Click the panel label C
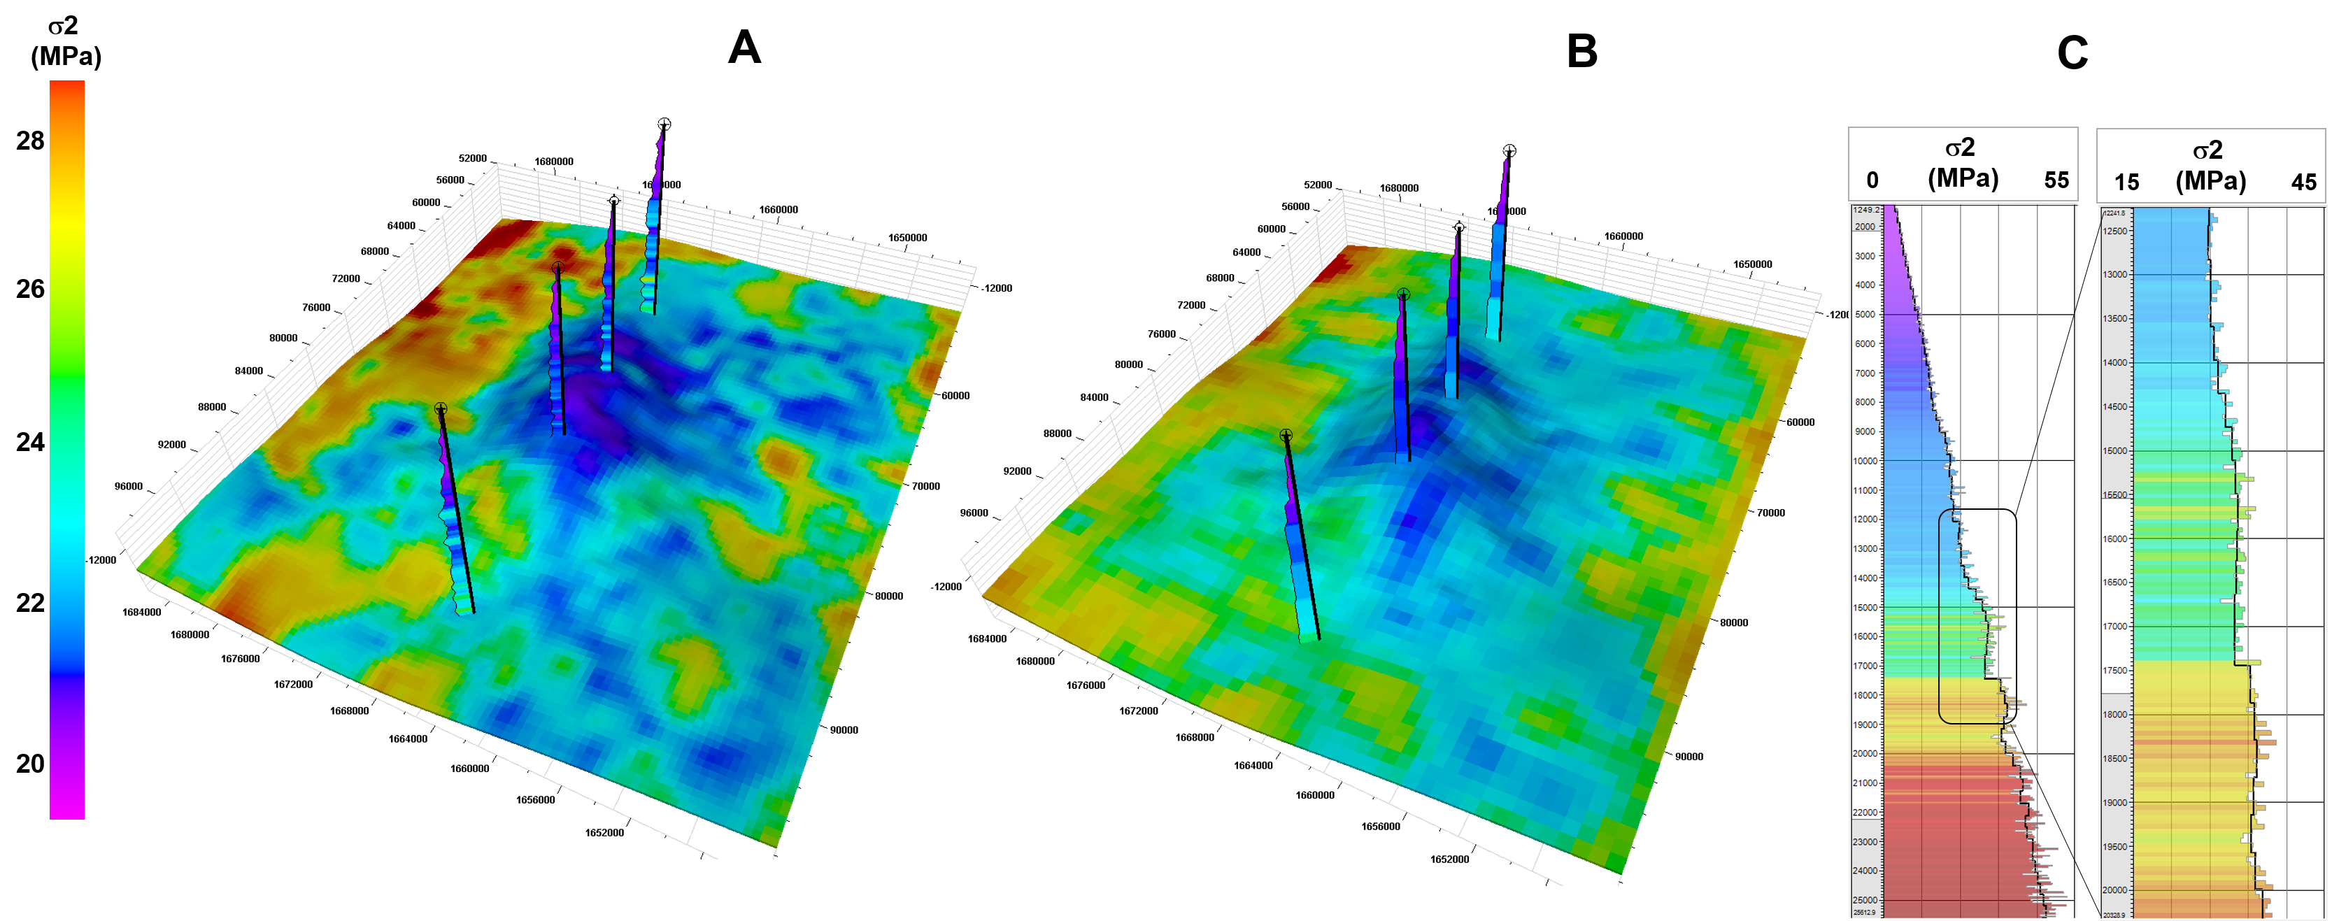This screenshot has width=2332, height=921. coord(2073,52)
